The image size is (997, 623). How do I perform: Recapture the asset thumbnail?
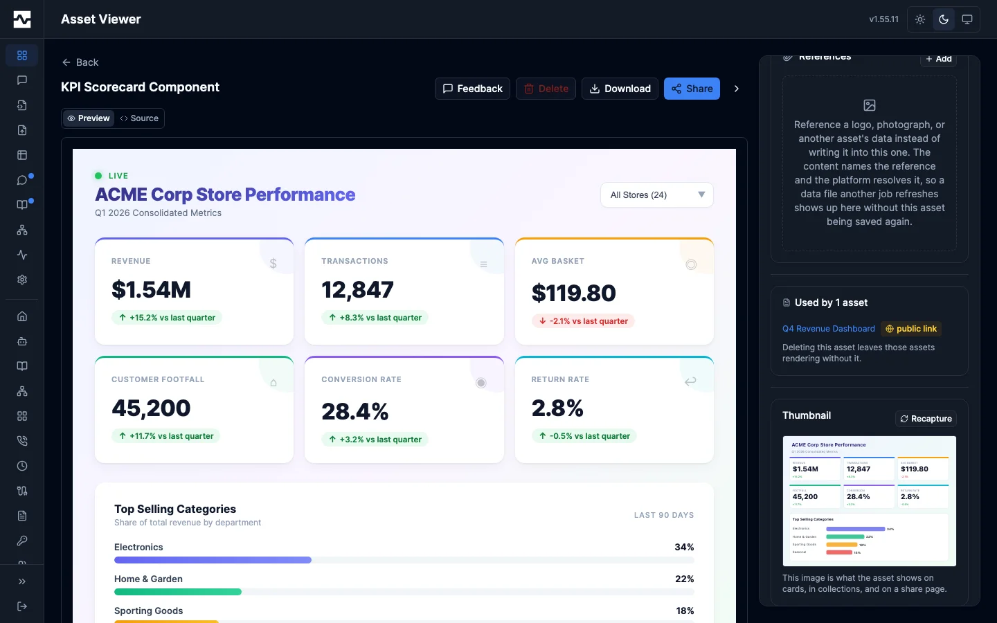(x=926, y=419)
